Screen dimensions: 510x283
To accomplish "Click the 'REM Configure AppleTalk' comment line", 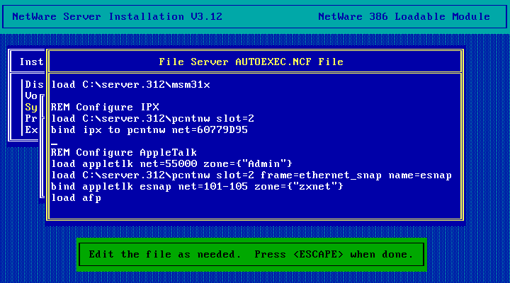I will pyautogui.click(x=124, y=152).
